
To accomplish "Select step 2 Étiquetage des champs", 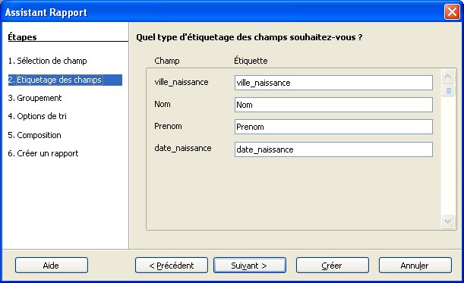I will (65, 80).
